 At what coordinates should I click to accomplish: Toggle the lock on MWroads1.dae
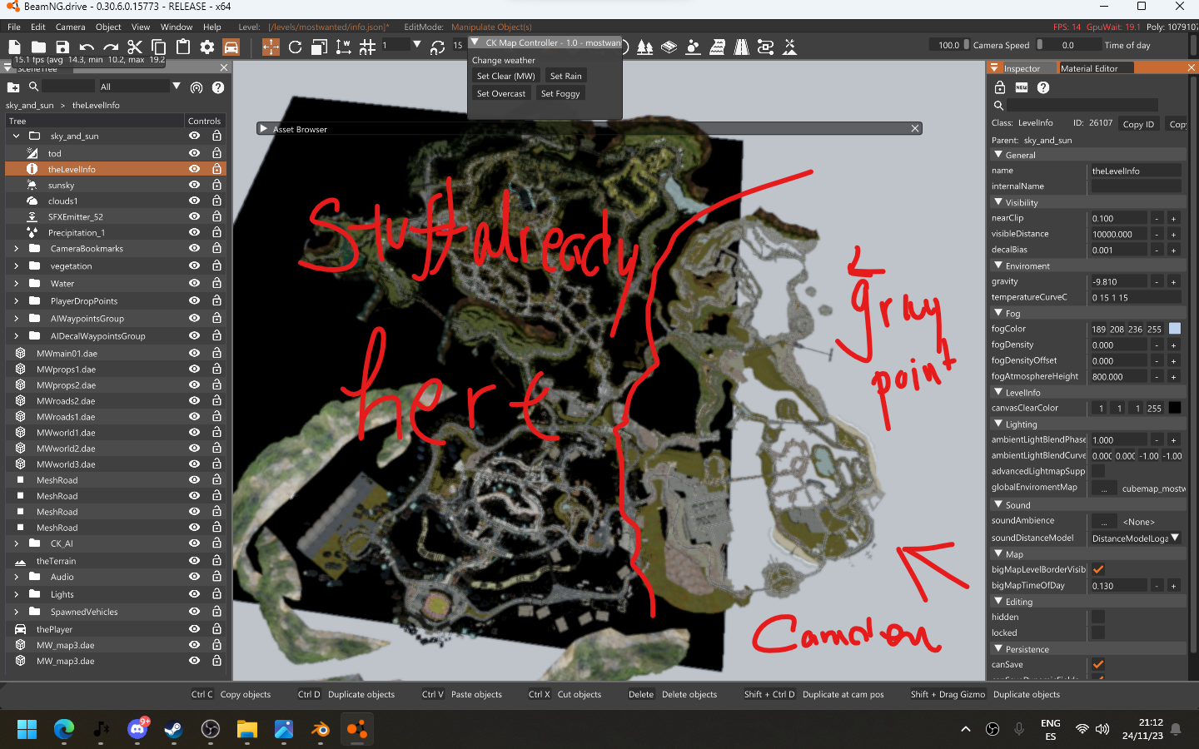click(216, 416)
